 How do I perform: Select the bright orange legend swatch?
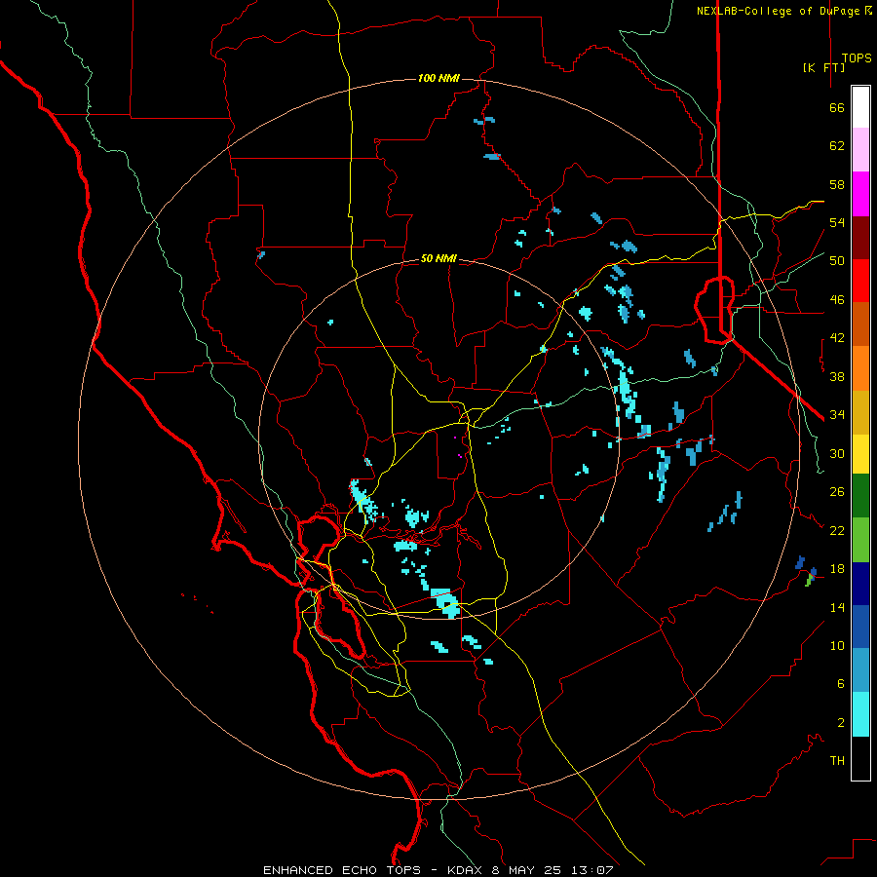860,368
